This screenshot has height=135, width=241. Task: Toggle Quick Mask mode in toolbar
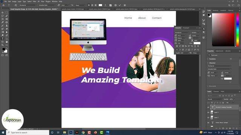(x=3, y=55)
